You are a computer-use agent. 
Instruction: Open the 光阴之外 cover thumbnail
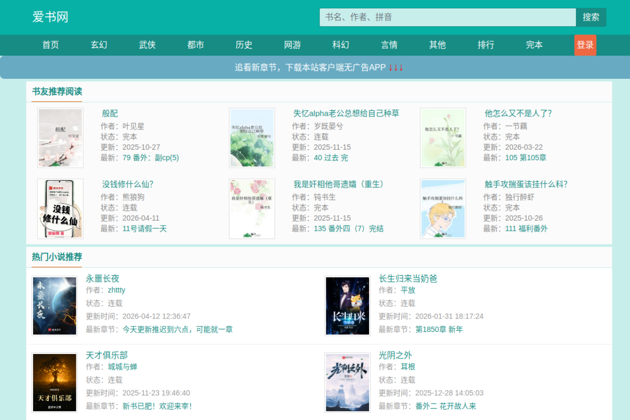tap(347, 383)
